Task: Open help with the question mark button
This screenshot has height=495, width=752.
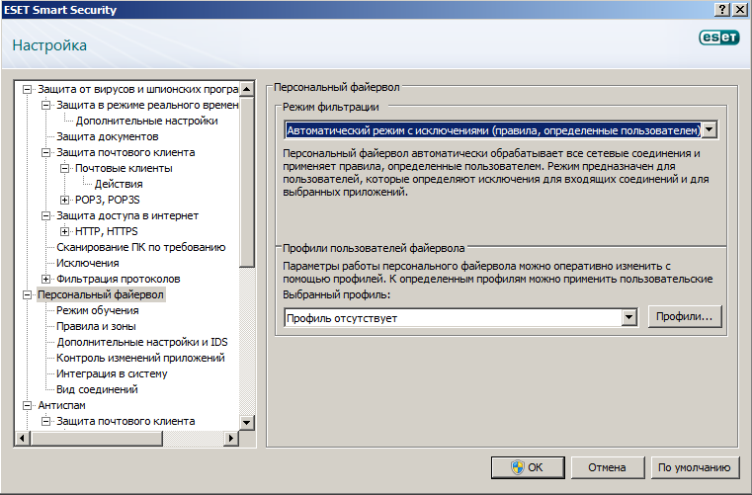Action: coord(722,10)
